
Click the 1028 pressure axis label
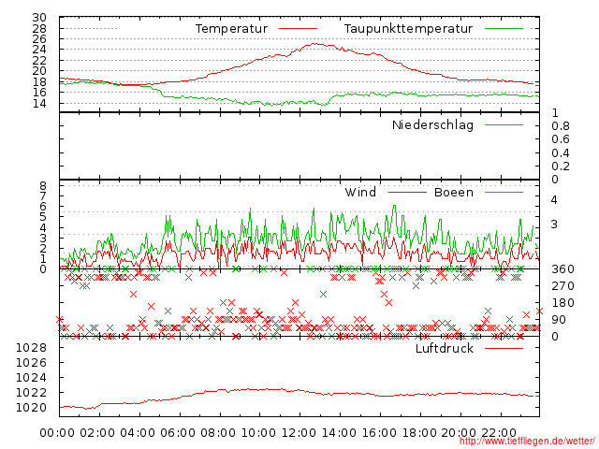pyautogui.click(x=31, y=348)
